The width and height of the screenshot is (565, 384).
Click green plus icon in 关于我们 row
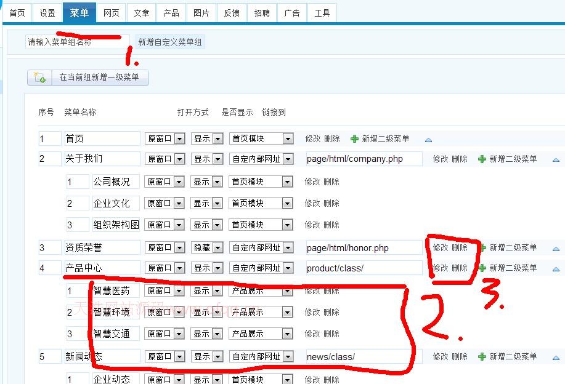coord(482,159)
